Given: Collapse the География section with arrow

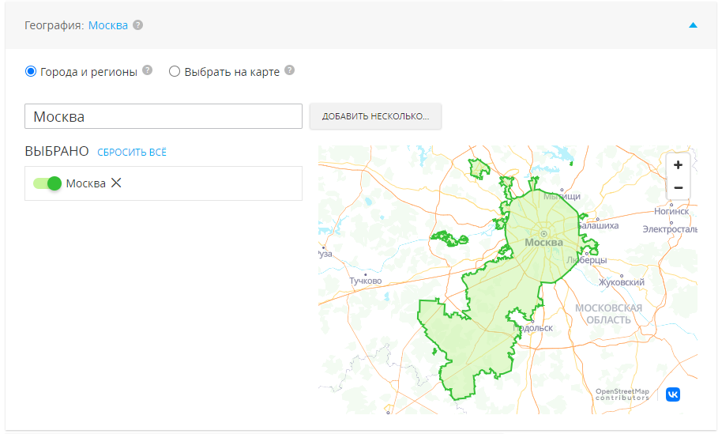Looking at the screenshot, I should (693, 25).
